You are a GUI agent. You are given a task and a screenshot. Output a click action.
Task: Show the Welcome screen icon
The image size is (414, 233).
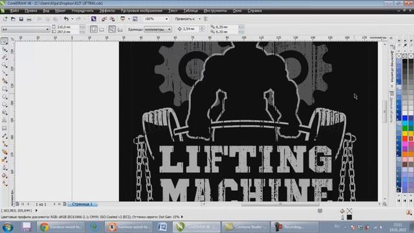[135, 19]
